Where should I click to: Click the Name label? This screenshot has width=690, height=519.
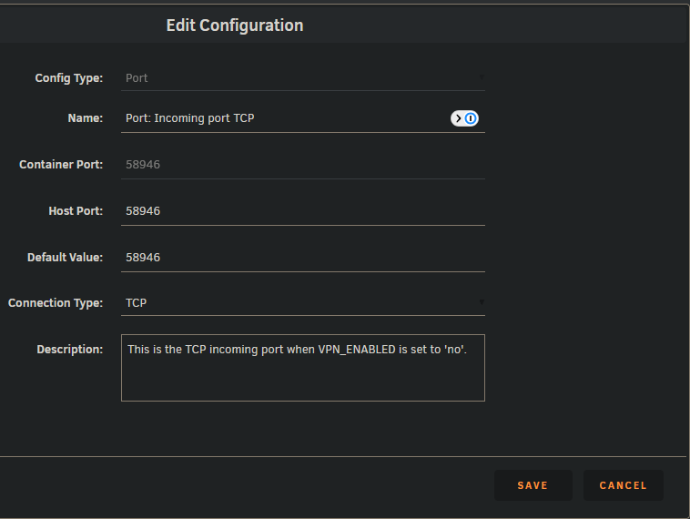point(85,118)
